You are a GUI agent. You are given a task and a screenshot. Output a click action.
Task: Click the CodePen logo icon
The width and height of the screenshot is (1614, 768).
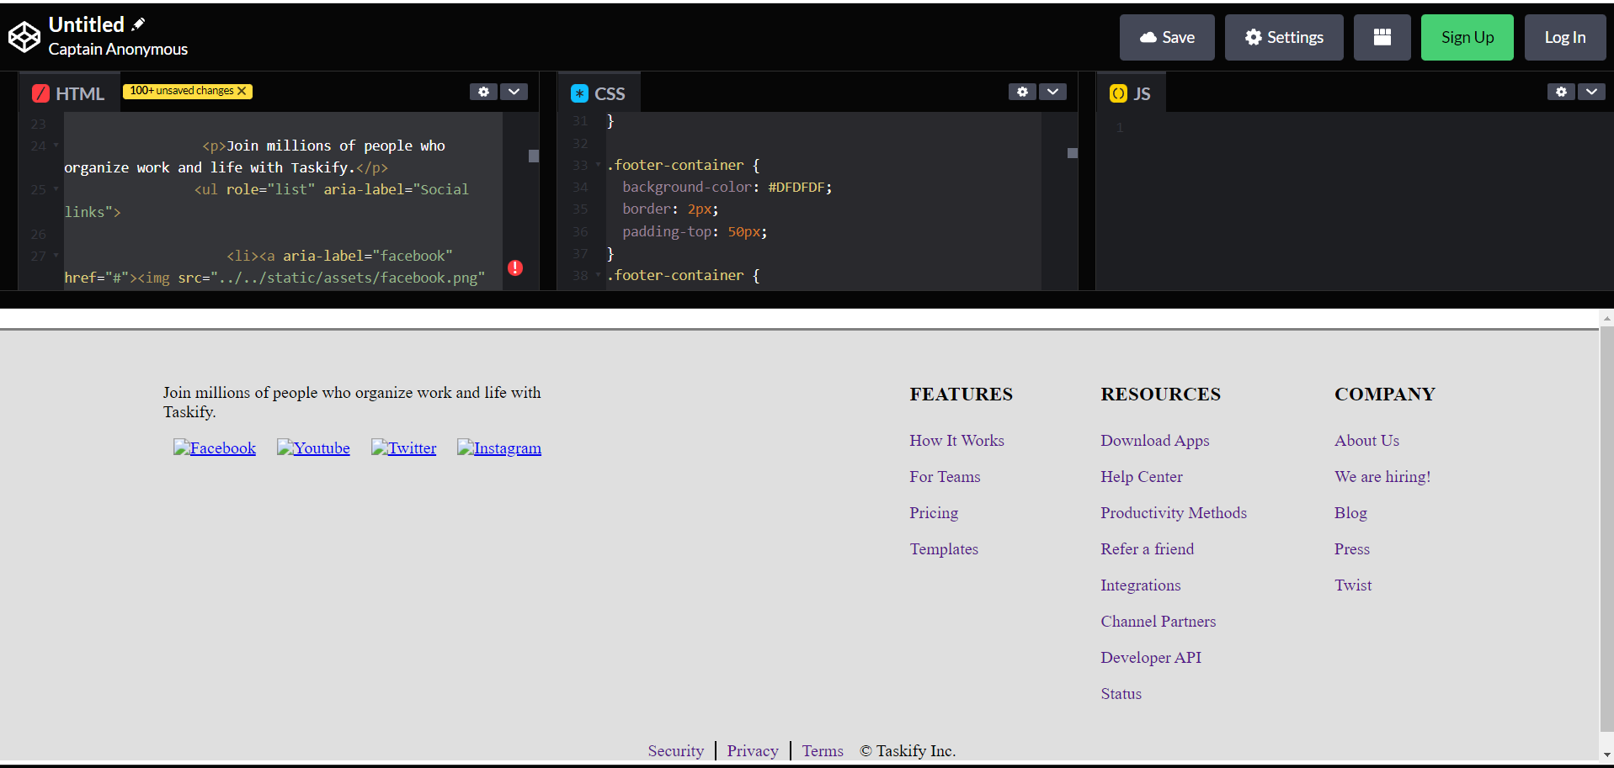(x=24, y=37)
